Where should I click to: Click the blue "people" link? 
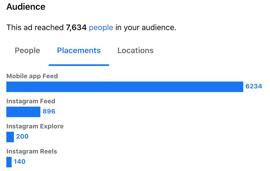click(x=101, y=28)
